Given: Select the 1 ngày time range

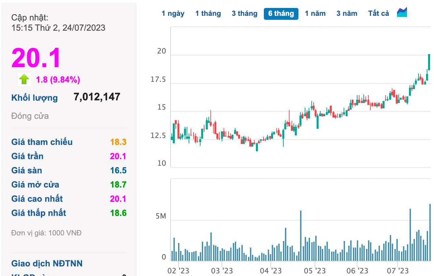Looking at the screenshot, I should (173, 14).
